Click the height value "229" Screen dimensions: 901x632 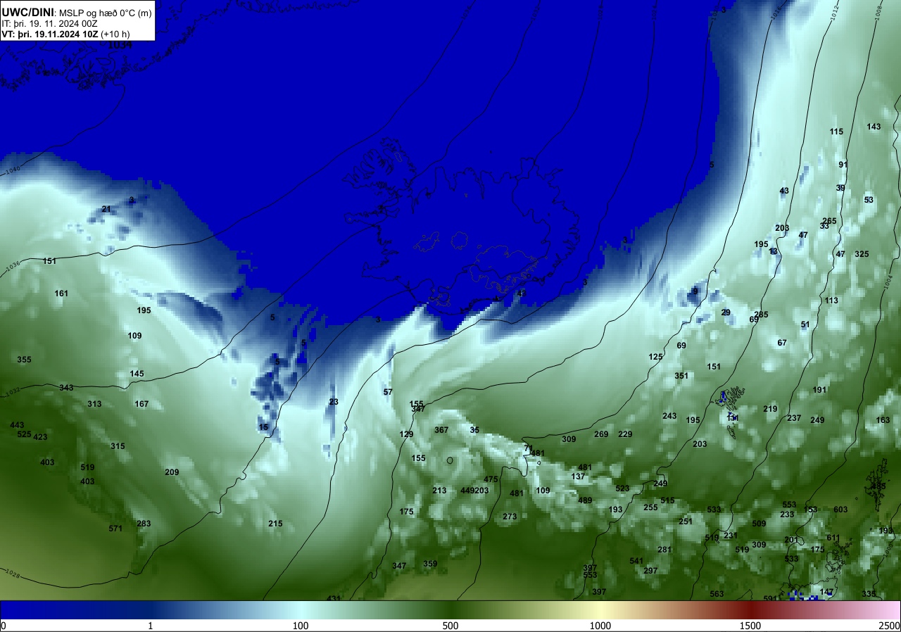pyautogui.click(x=625, y=434)
